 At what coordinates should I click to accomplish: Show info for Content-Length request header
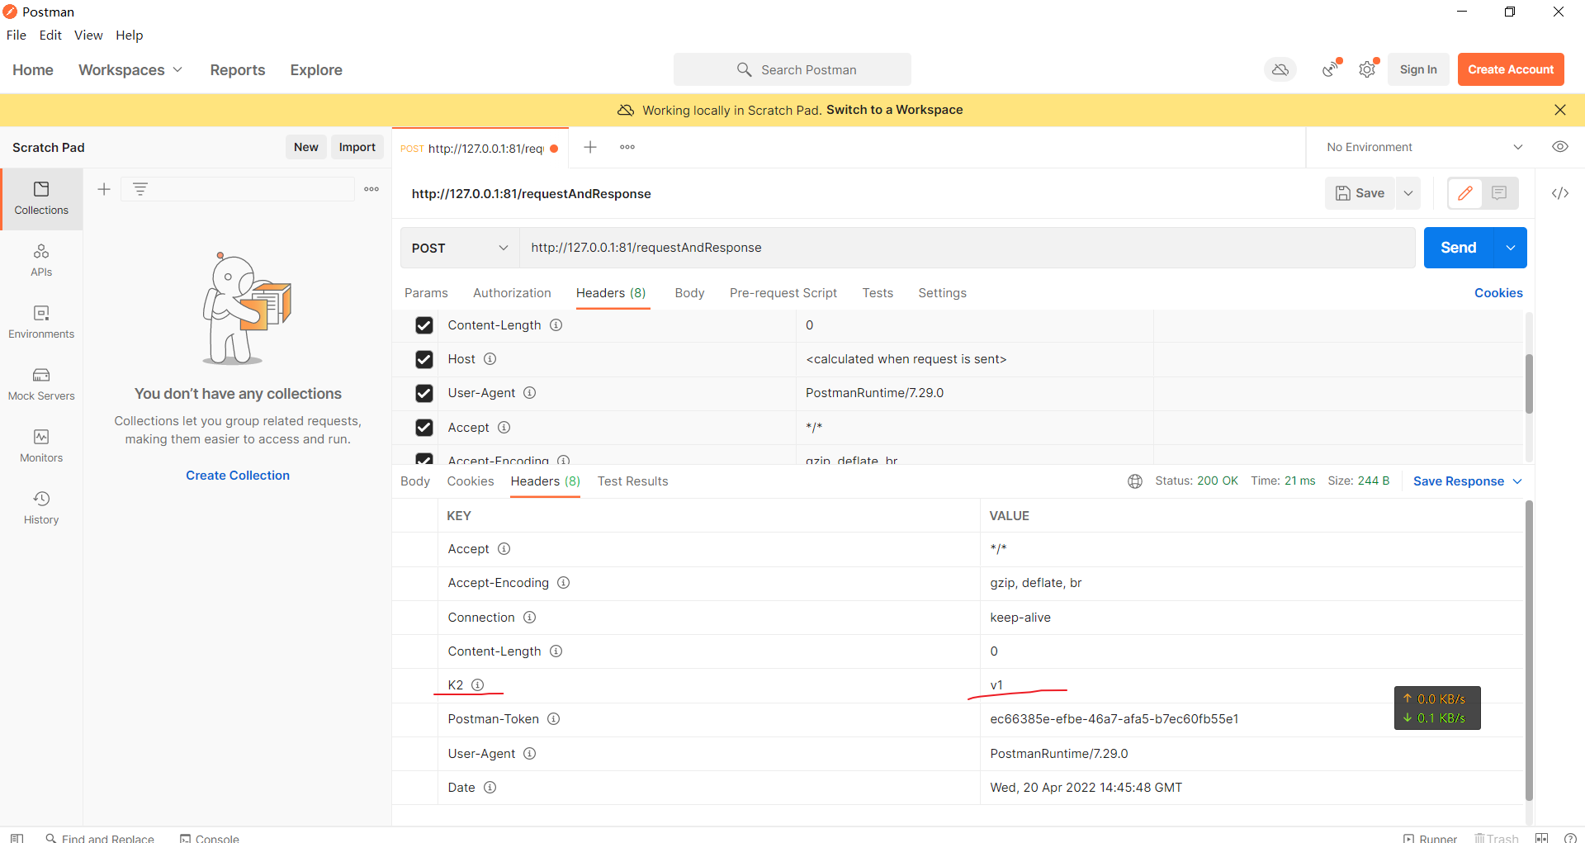click(x=556, y=325)
